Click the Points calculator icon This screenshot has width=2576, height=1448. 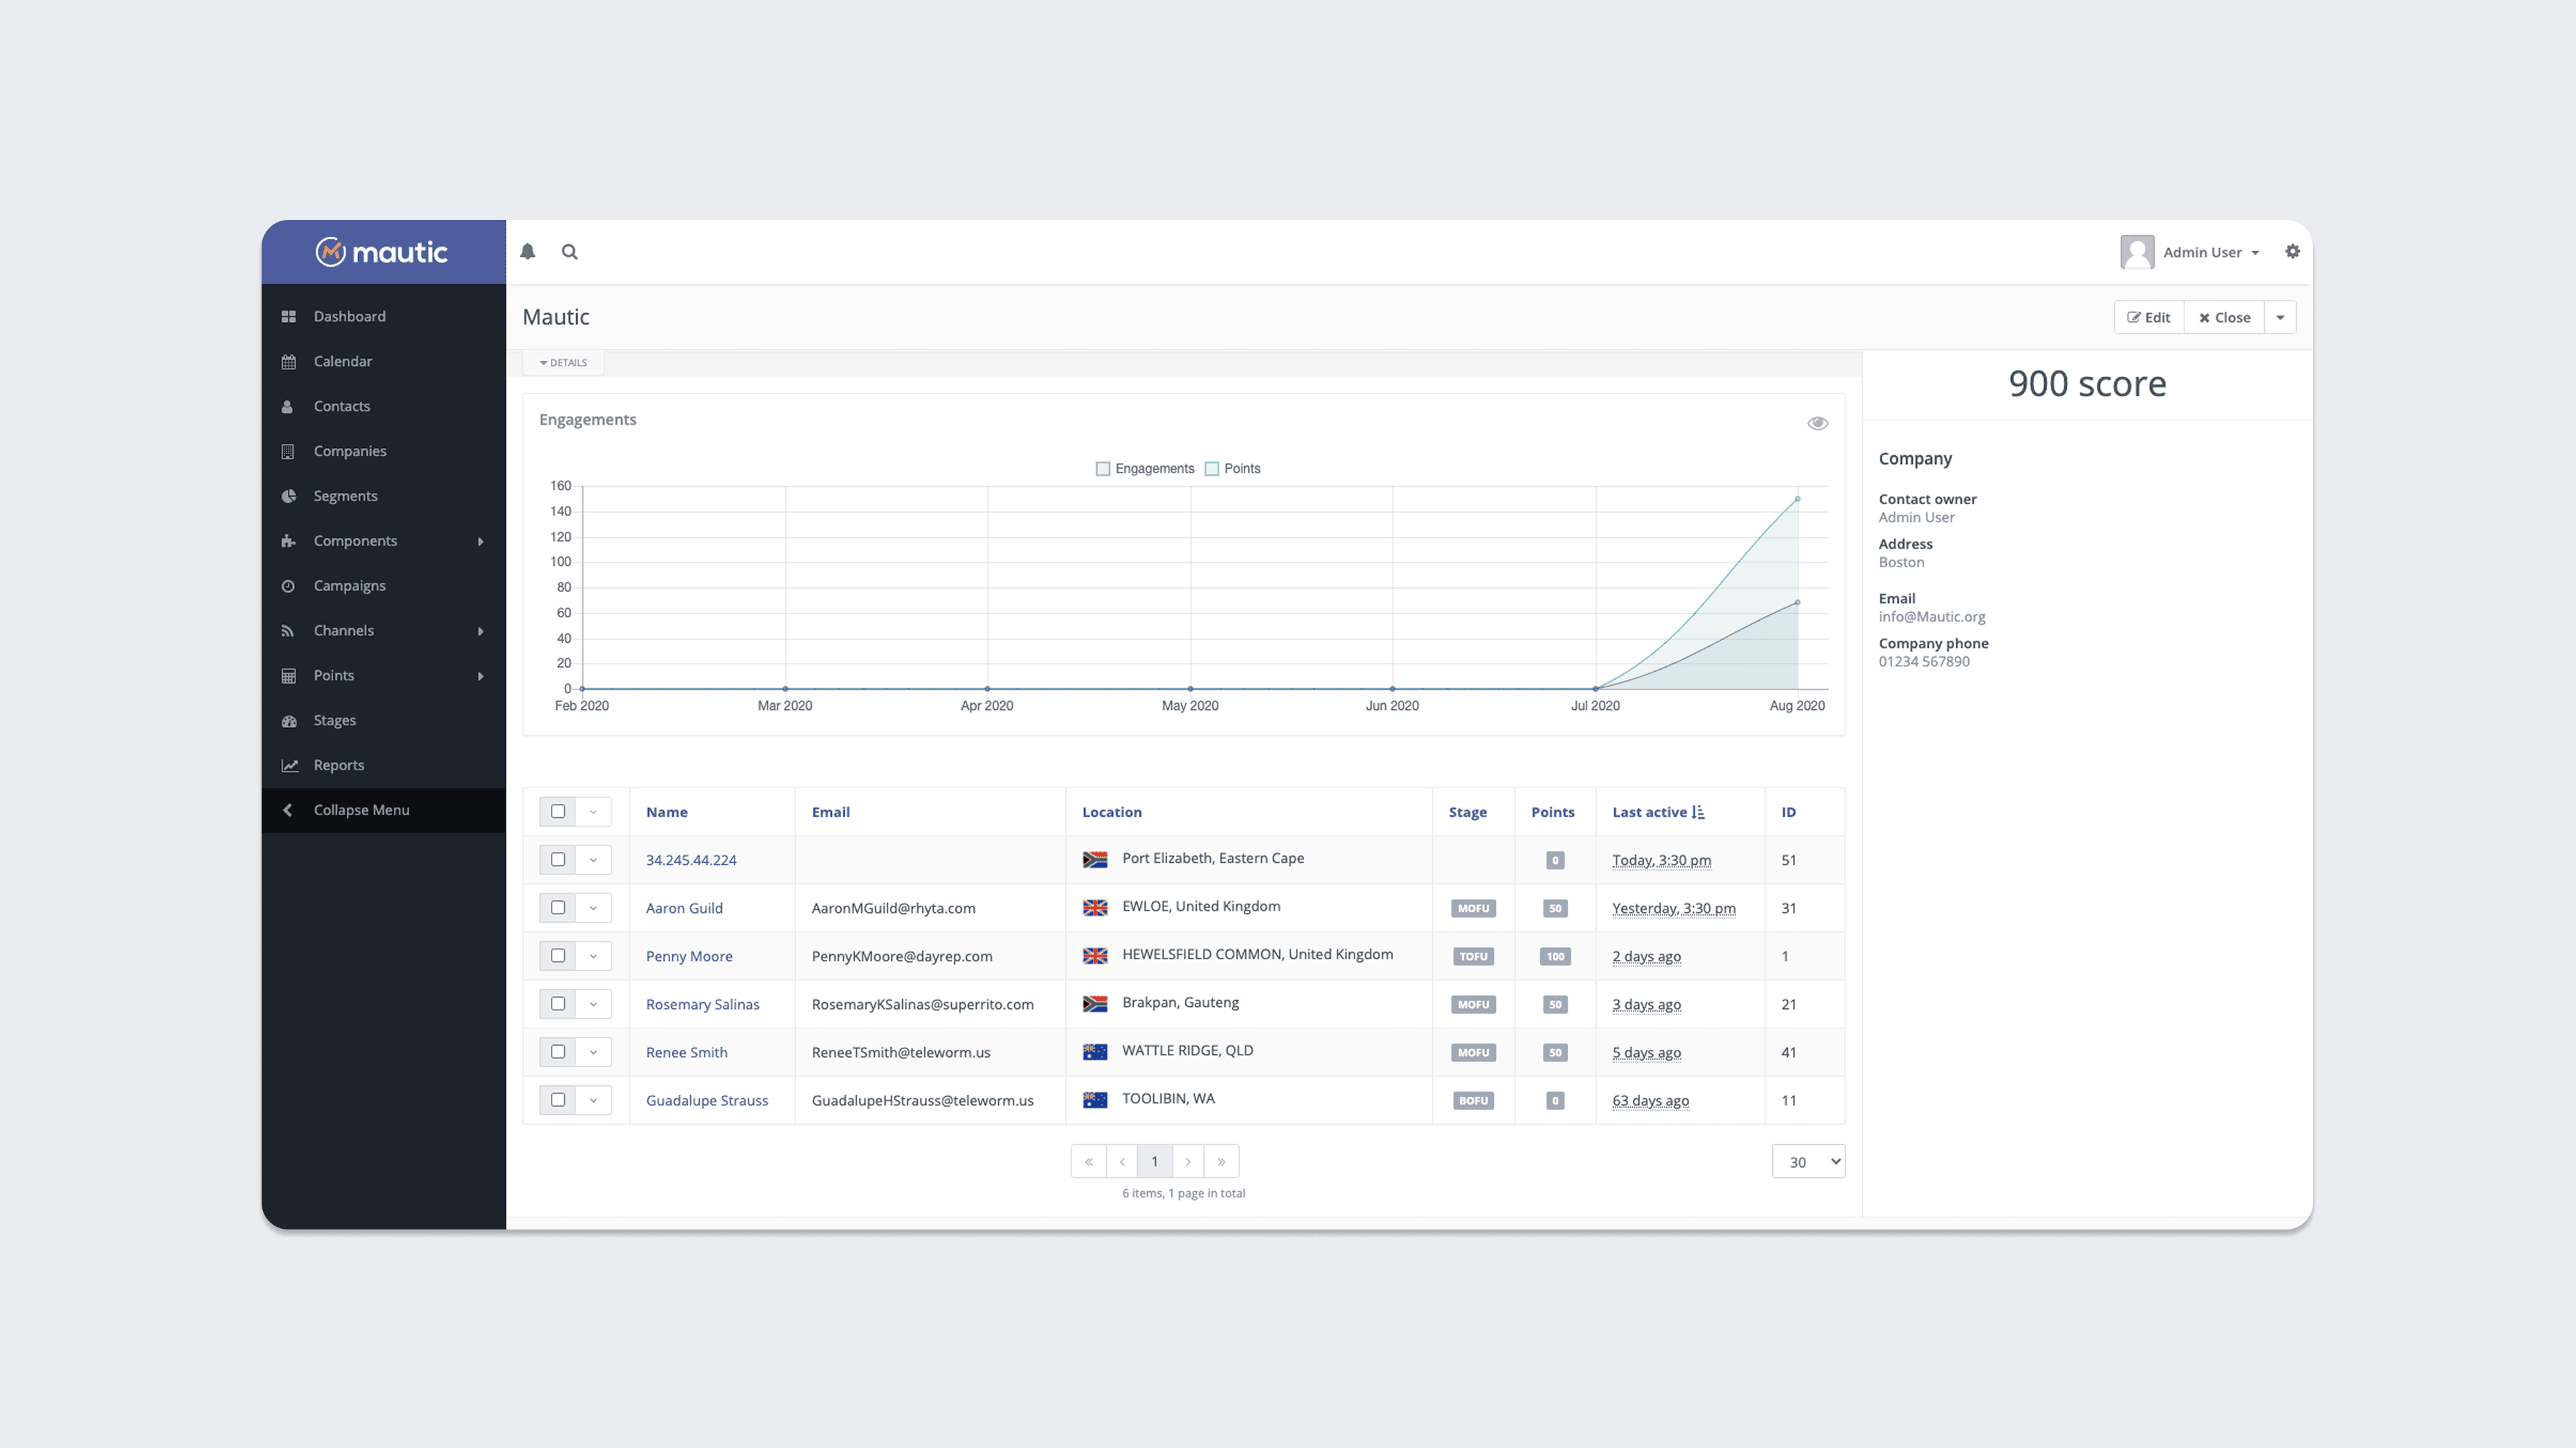tap(288, 676)
